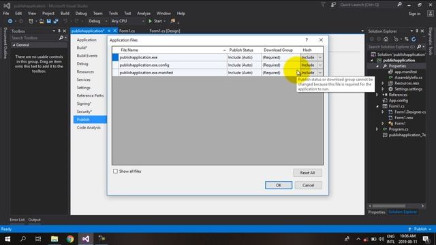Click the Open File folder icon

tap(42, 21)
